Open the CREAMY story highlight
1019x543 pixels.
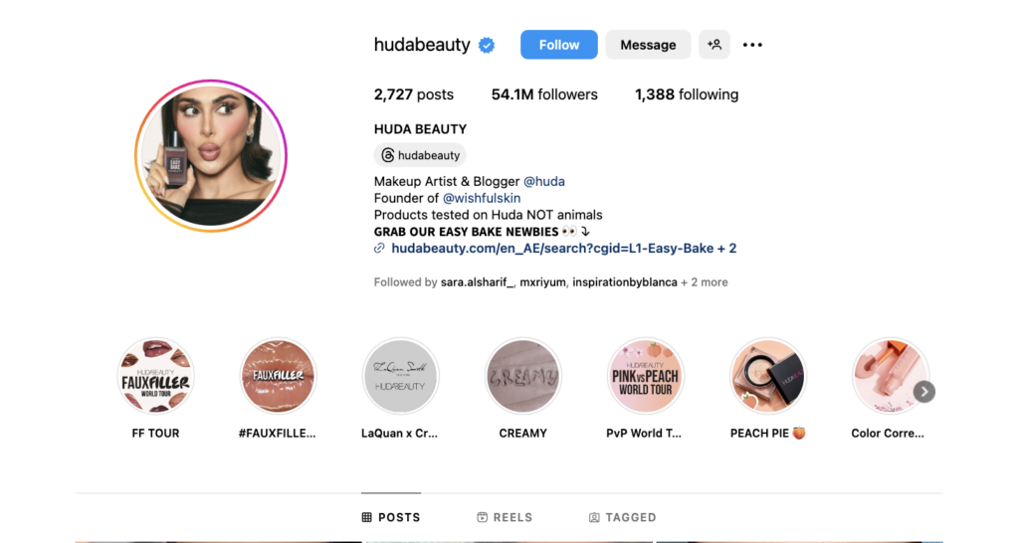tap(523, 376)
